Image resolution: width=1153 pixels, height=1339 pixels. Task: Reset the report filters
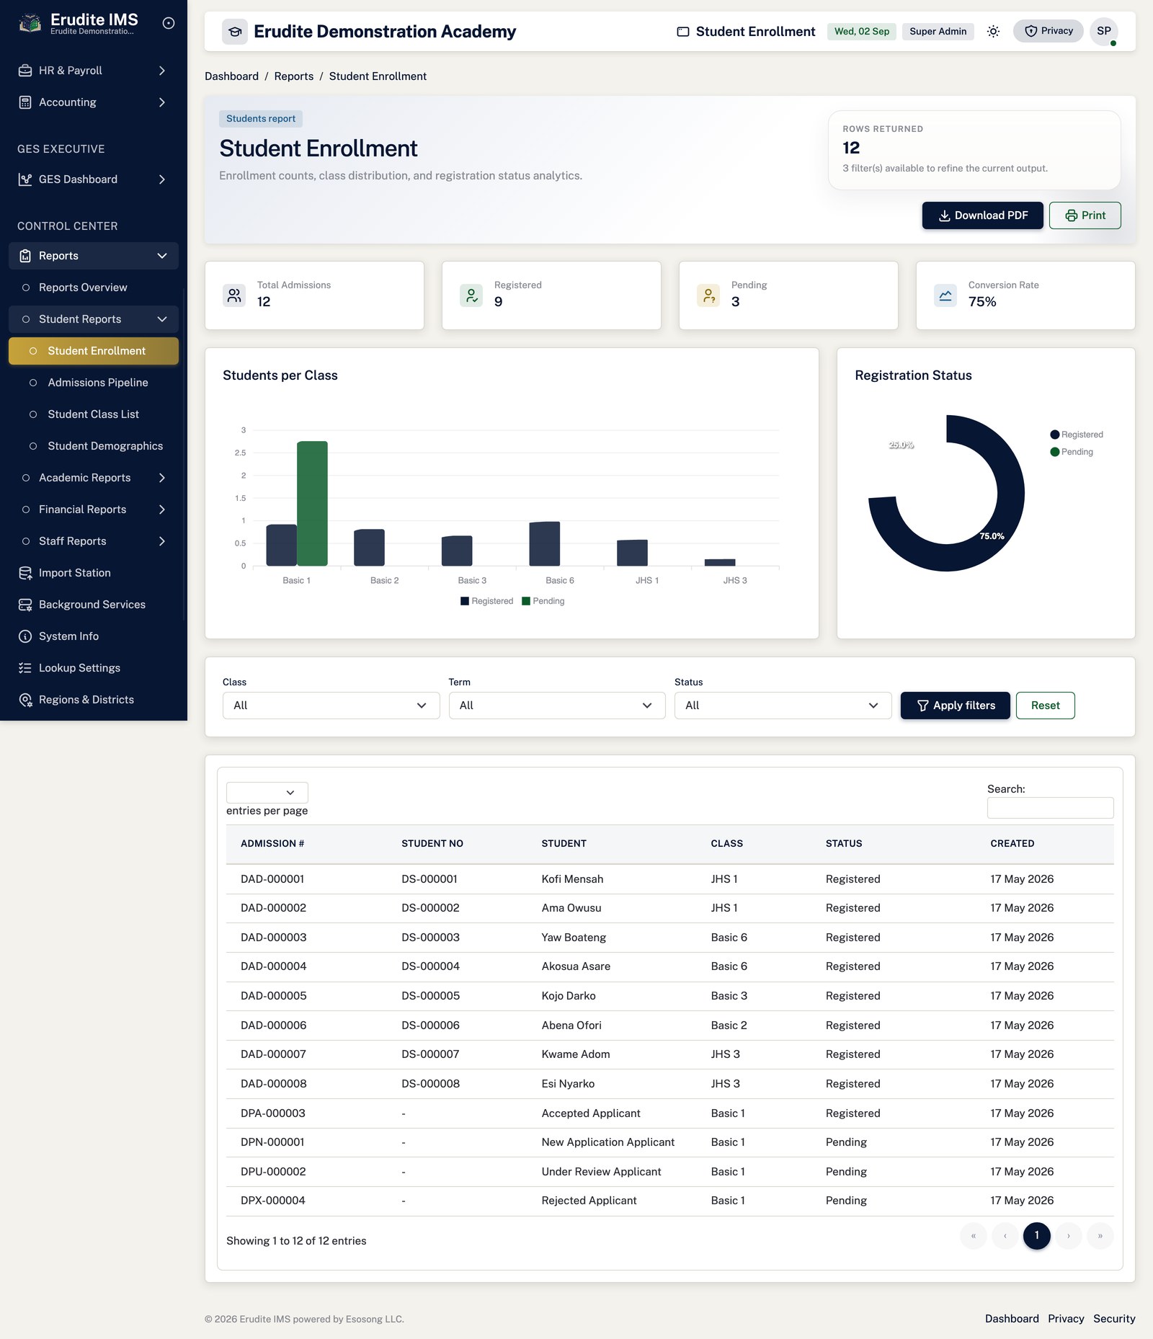click(x=1046, y=706)
